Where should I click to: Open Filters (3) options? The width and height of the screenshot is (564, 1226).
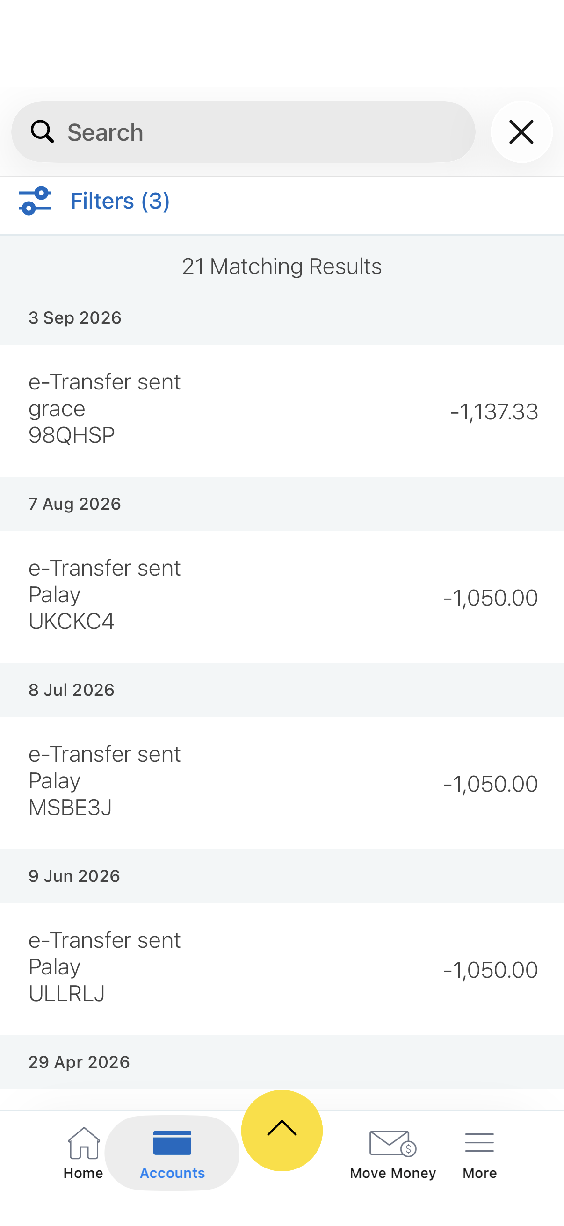coord(120,201)
